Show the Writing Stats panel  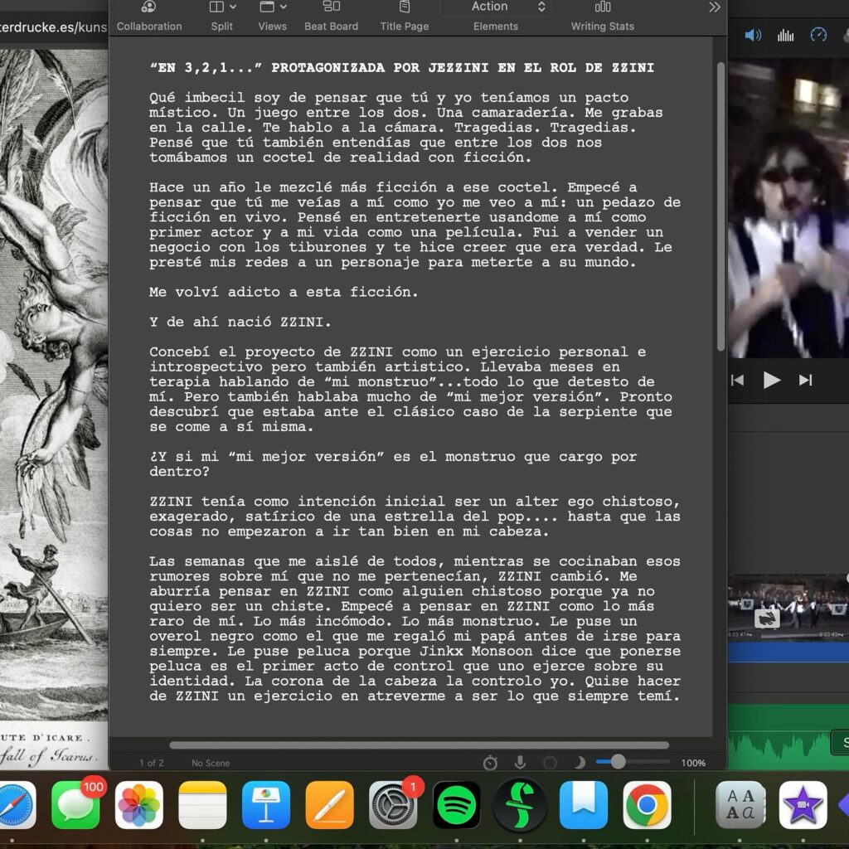coord(602,17)
